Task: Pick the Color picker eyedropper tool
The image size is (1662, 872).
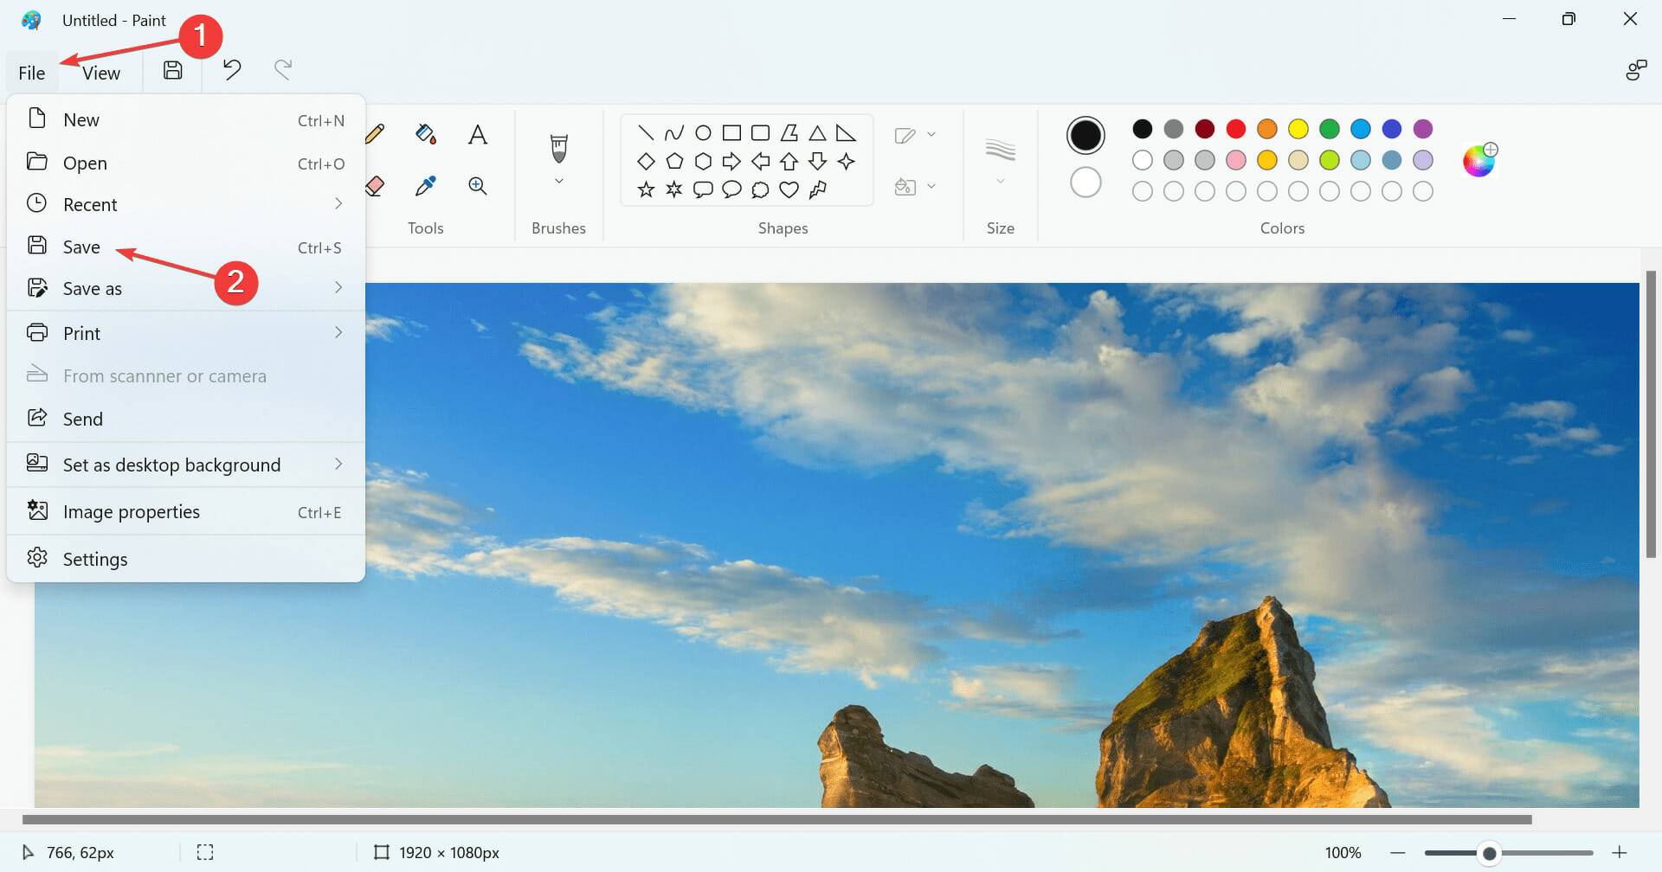Action: 425,186
